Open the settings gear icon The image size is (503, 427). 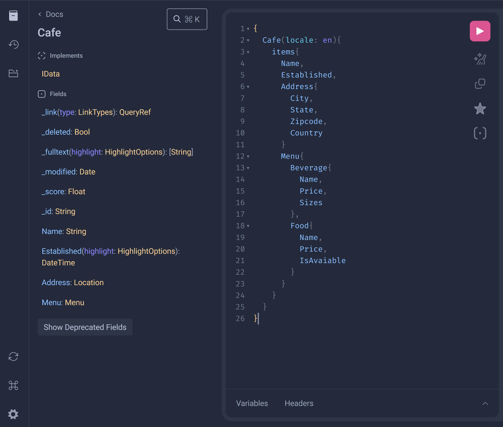pos(14,414)
